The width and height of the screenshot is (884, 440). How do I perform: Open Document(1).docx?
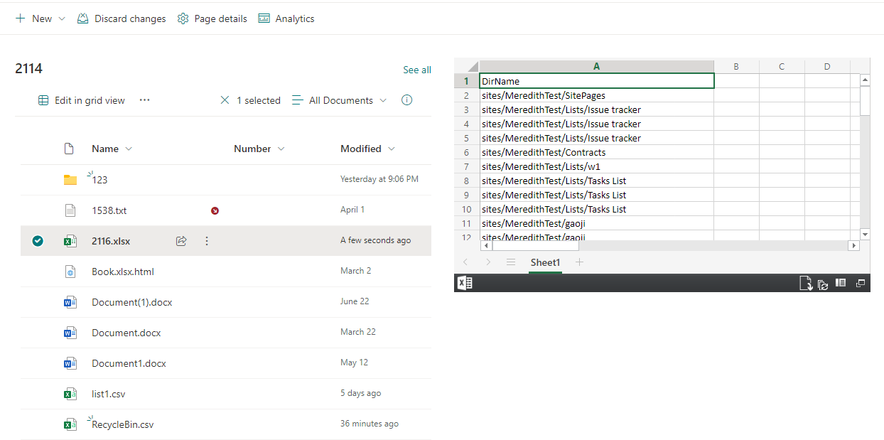(x=132, y=302)
